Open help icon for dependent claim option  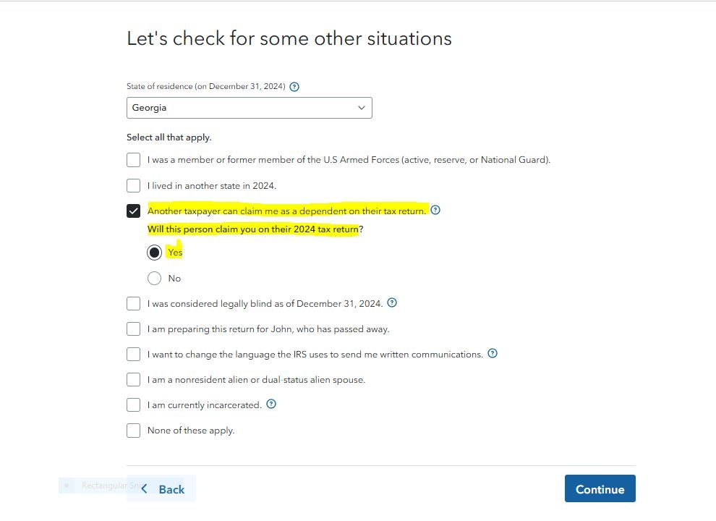point(435,211)
